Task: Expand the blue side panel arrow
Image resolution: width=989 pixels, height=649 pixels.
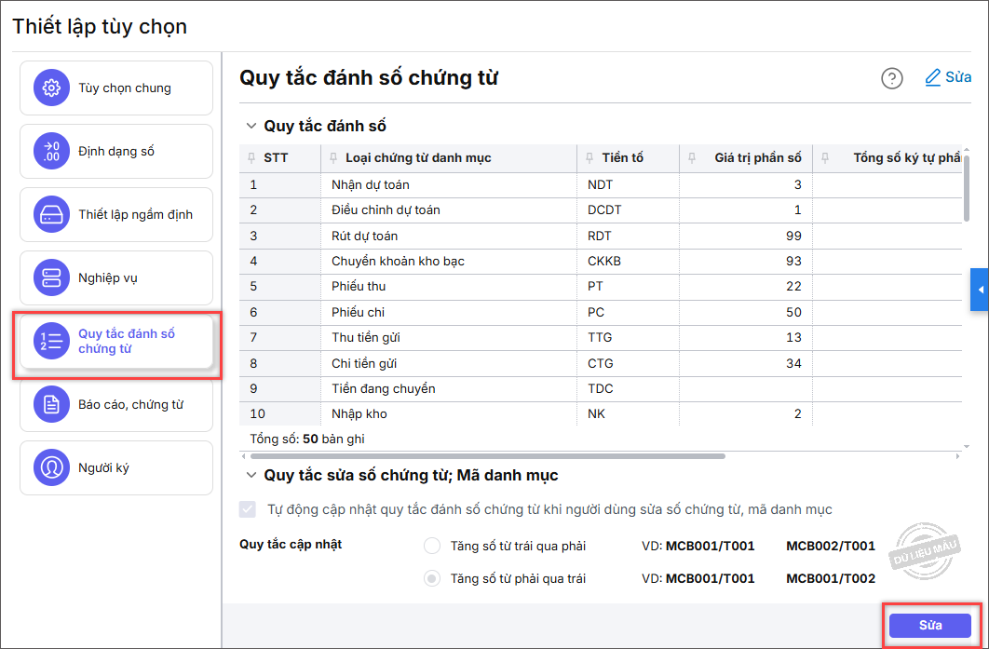Action: coord(980,291)
